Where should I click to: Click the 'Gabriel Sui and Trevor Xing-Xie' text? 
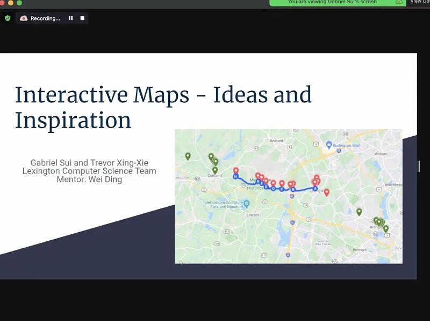coord(89,163)
